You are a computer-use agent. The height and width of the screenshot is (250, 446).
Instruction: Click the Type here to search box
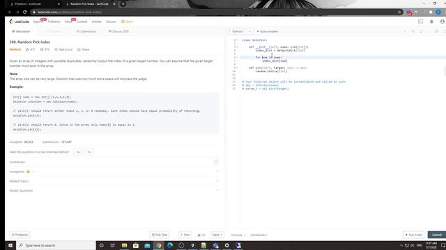[56, 245]
